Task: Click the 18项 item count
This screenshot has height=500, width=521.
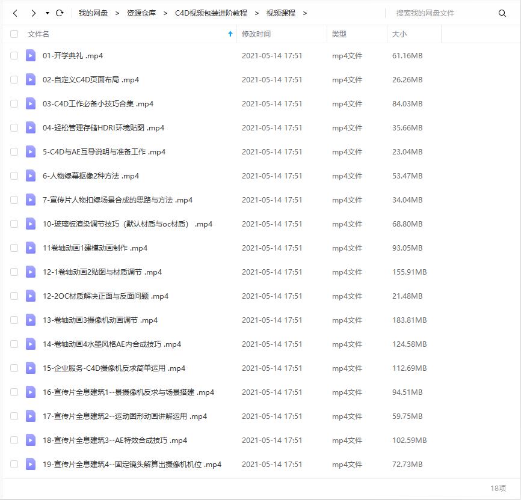Action: tap(498, 488)
